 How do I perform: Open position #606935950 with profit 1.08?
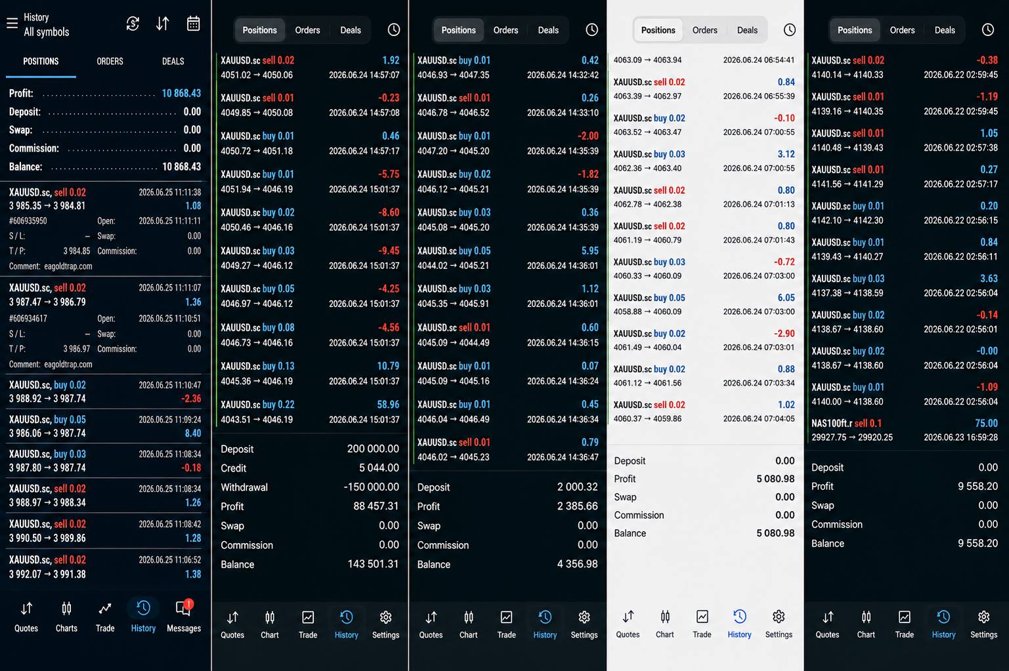point(105,229)
